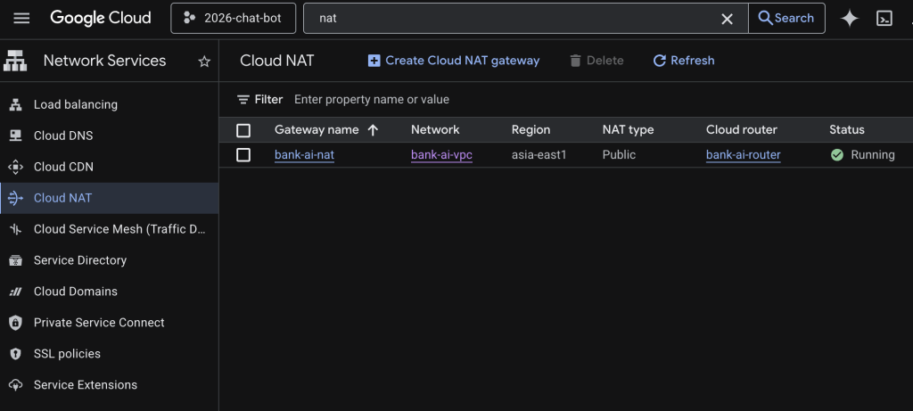This screenshot has width=913, height=411.
Task: Open Service Extensions in sidebar
Action: (110, 385)
